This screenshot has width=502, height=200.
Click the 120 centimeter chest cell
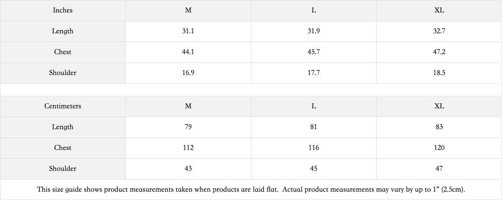[x=439, y=148]
